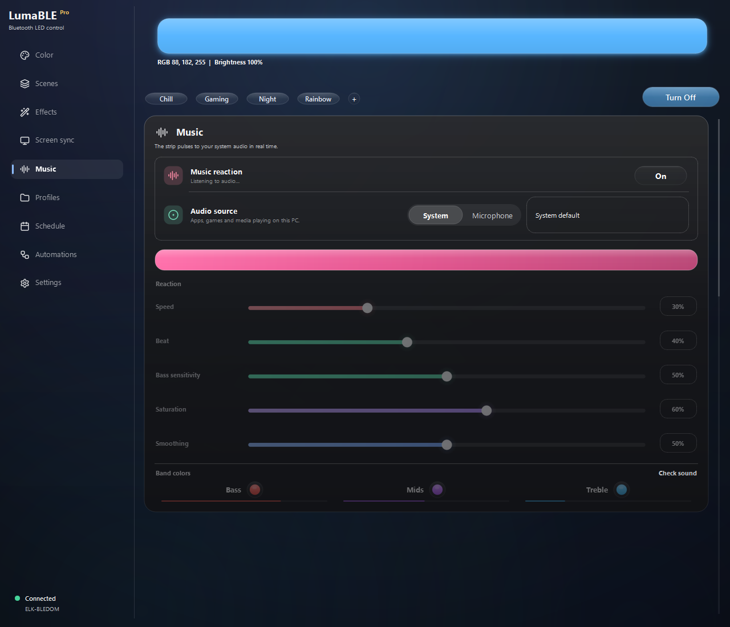Open the Treble band color swatch
Screen dimensions: 730x627
(622, 490)
